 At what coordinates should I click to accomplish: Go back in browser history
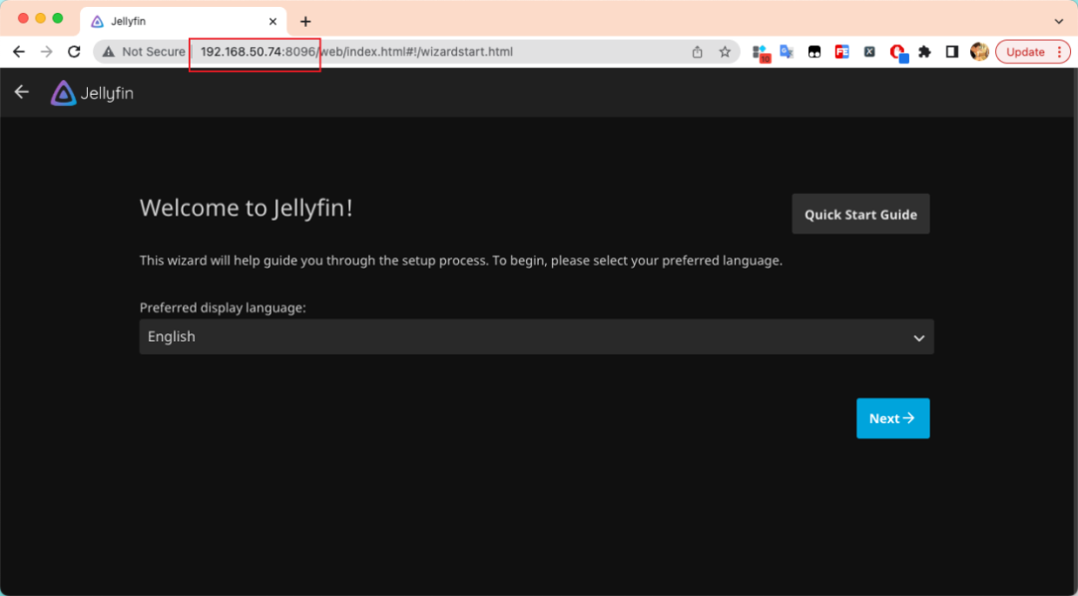[19, 52]
